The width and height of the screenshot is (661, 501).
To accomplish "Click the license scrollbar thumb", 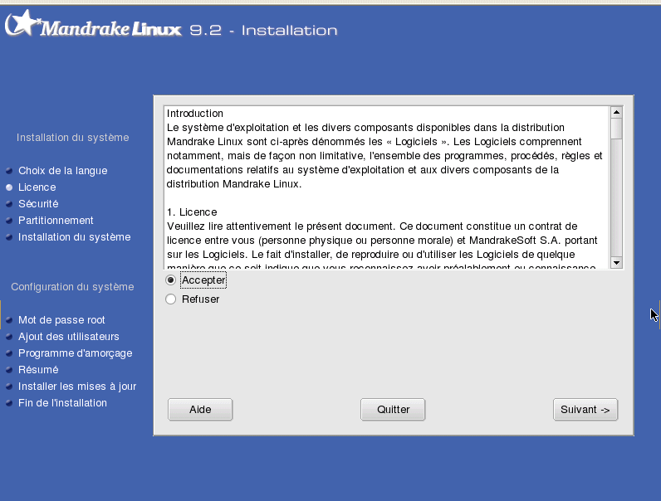I will pyautogui.click(x=616, y=129).
